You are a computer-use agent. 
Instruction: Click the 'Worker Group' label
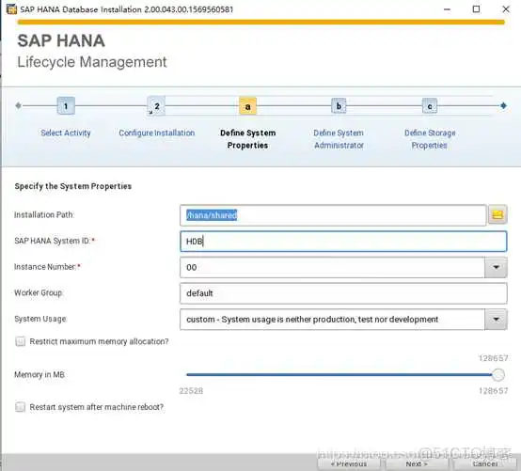pos(39,293)
